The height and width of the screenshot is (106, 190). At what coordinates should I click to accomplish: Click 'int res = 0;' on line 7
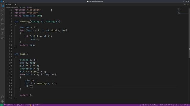pyautogui.click(x=28, y=27)
